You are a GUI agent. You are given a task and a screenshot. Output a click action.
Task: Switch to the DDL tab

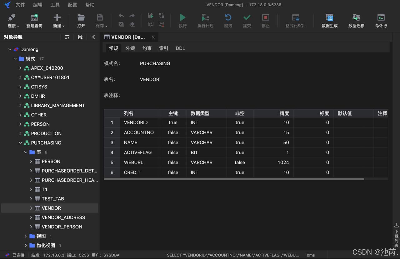(180, 48)
